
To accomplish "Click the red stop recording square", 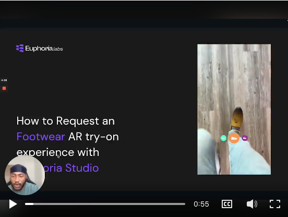I will pos(4,88).
